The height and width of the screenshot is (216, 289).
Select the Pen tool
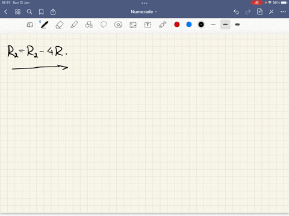tap(44, 25)
